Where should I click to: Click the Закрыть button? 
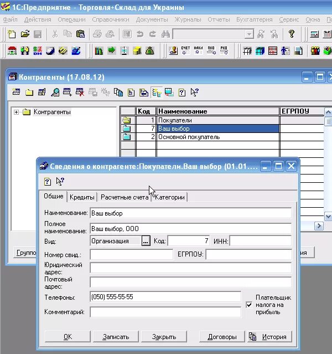pyautogui.click(x=164, y=337)
